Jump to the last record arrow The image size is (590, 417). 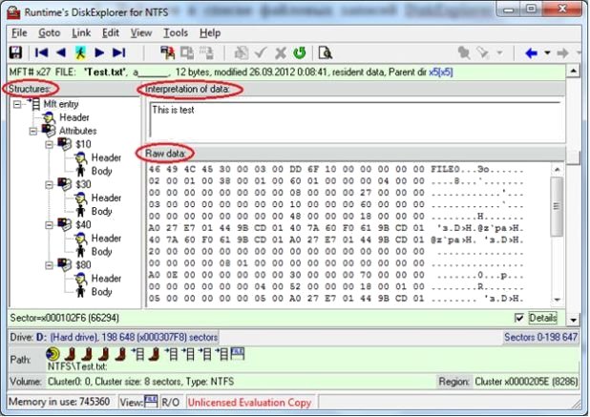pos(119,53)
